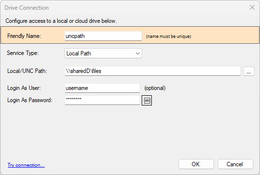260x175 pixels.
Task: Click the Friendly Name label
Action: click(x=24, y=36)
